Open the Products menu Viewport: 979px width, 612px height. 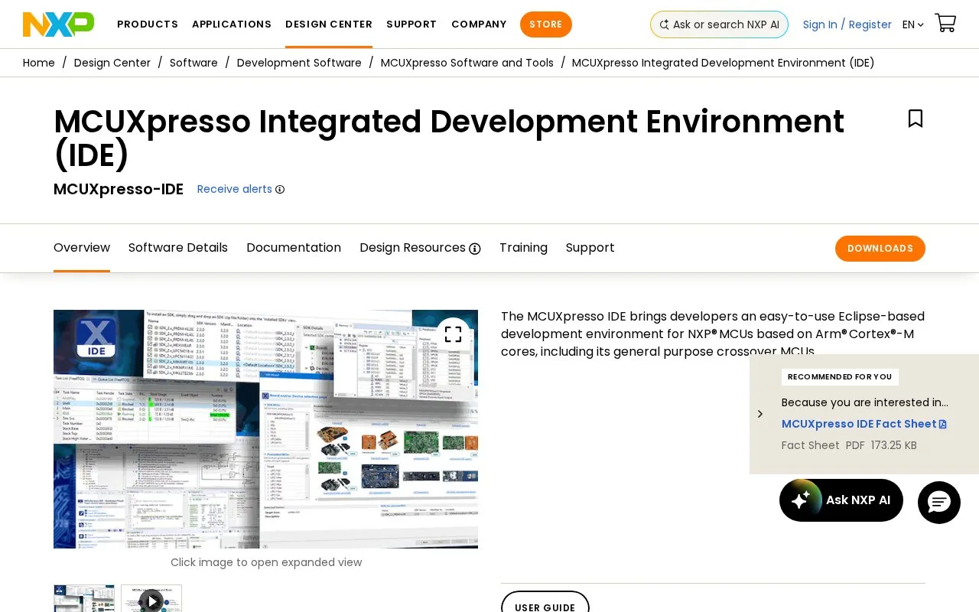tap(148, 24)
